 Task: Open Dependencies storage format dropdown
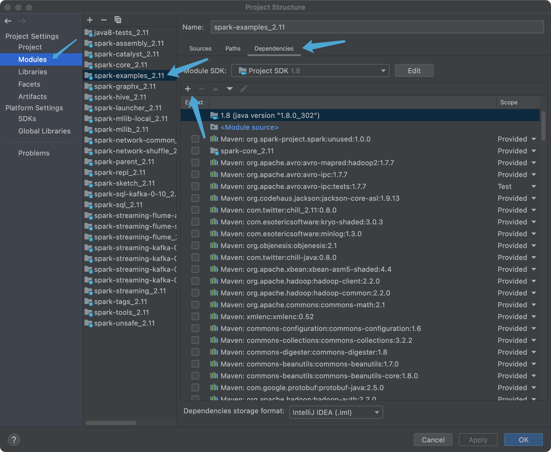[336, 412]
